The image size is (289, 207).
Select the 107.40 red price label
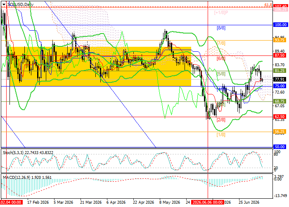click(280, 6)
